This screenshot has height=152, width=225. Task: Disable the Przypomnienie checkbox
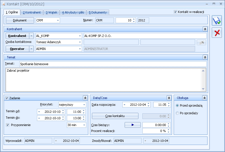pos(8,125)
